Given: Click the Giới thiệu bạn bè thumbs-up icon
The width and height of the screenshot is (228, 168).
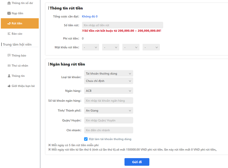Looking at the screenshot, I should tap(9, 86).
